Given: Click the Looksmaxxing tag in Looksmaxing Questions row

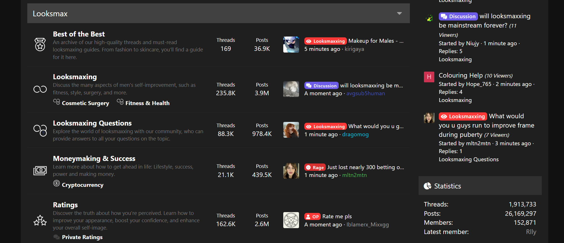Looking at the screenshot, I should [325, 126].
